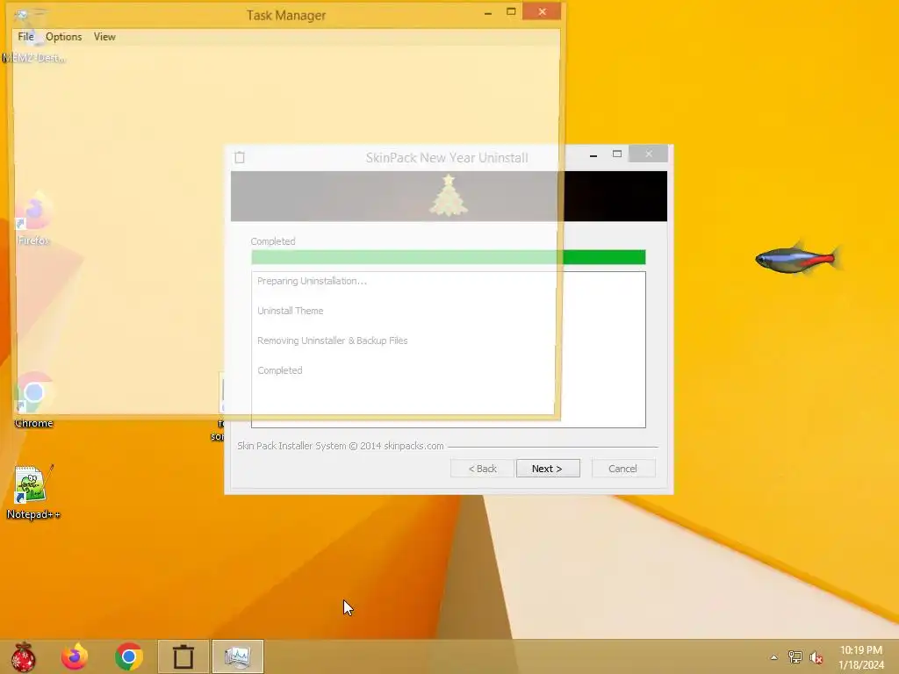The width and height of the screenshot is (899, 674).
Task: Select the Chrome desktop shortcut
Action: [x=34, y=400]
